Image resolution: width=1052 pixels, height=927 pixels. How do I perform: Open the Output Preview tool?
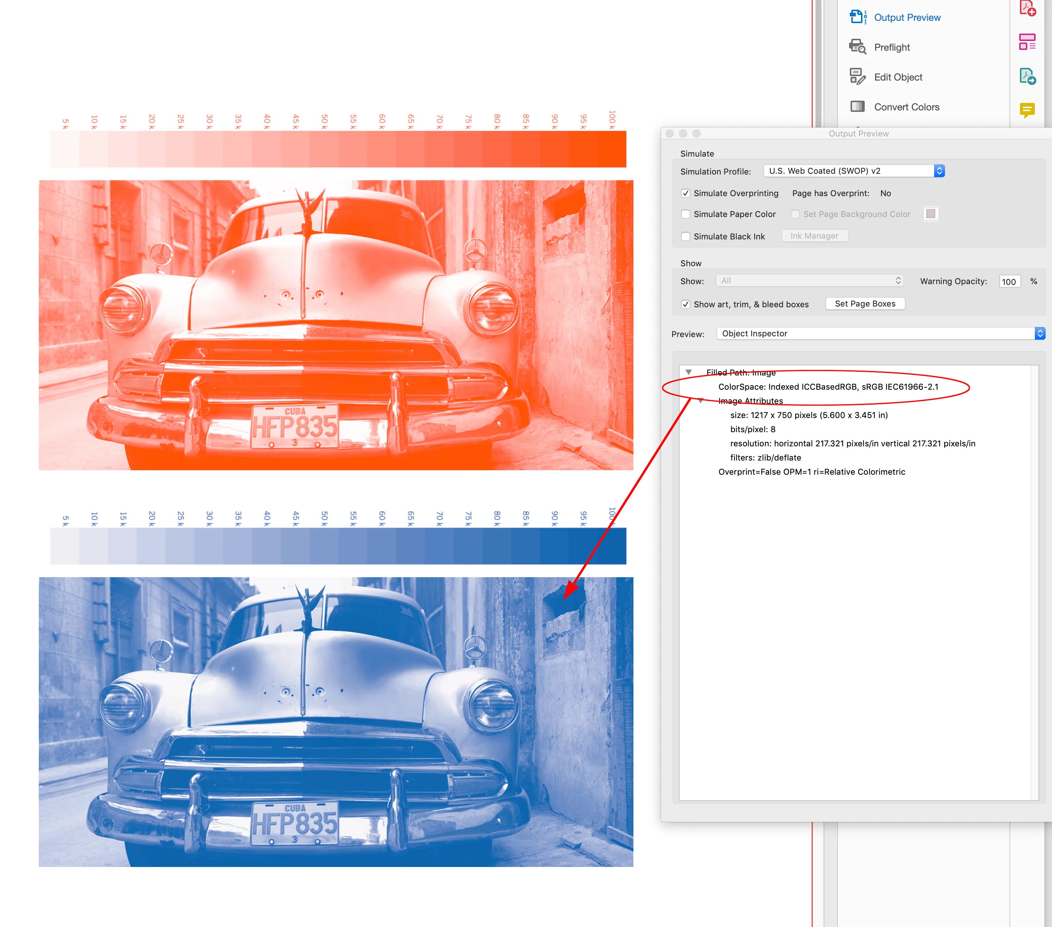point(907,18)
